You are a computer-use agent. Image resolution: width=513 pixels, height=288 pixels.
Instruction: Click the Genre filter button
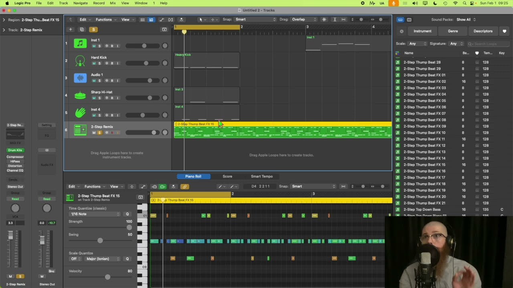click(x=453, y=31)
